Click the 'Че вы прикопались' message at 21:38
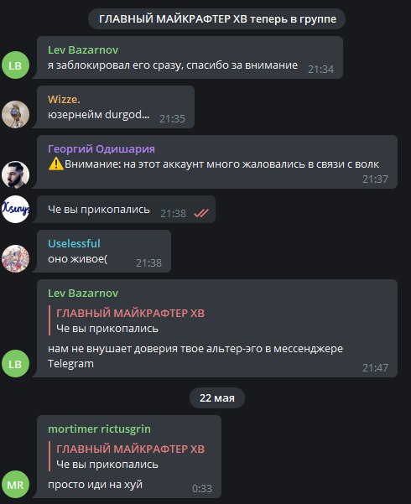 (126, 210)
